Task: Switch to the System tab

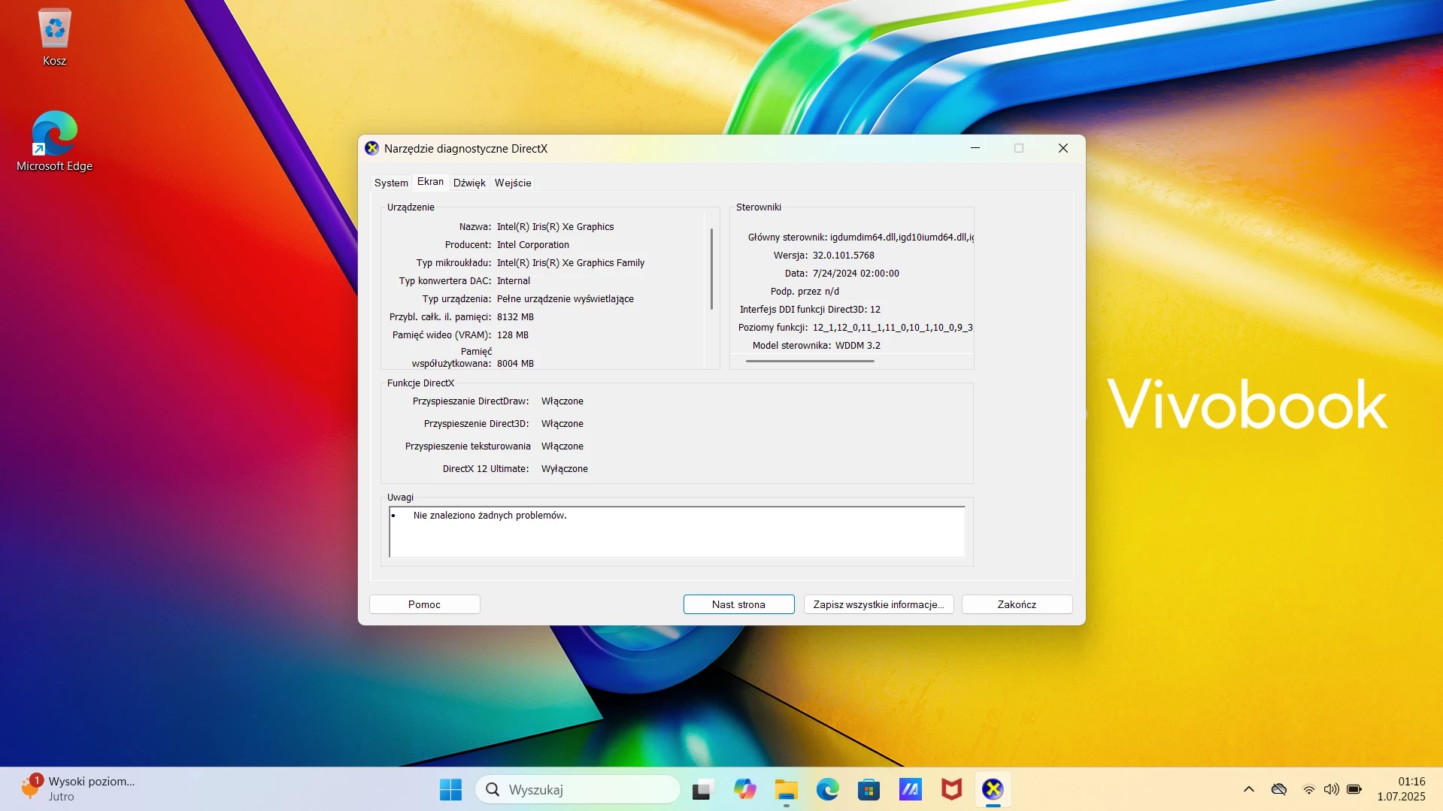Action: point(391,183)
